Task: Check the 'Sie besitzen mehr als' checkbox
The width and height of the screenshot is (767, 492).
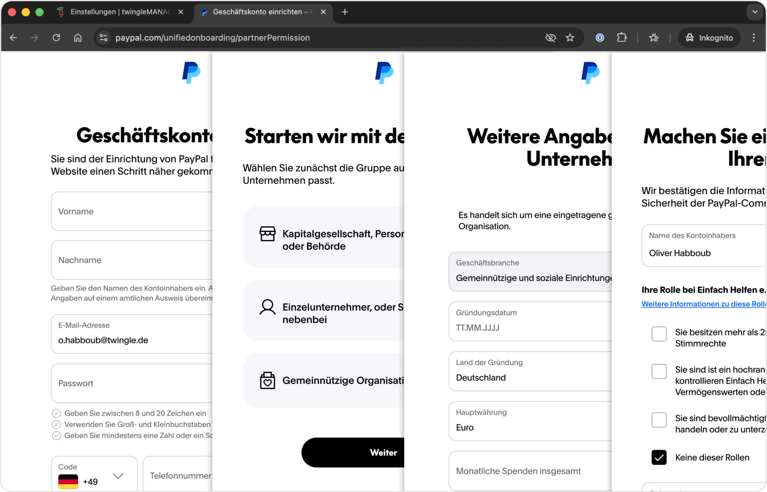Action: (x=659, y=334)
